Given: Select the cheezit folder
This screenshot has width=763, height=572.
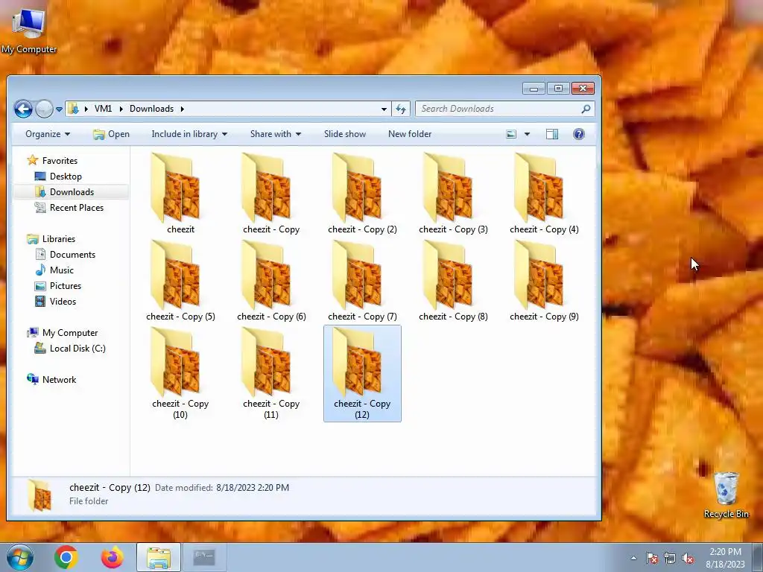Looking at the screenshot, I should [180, 194].
